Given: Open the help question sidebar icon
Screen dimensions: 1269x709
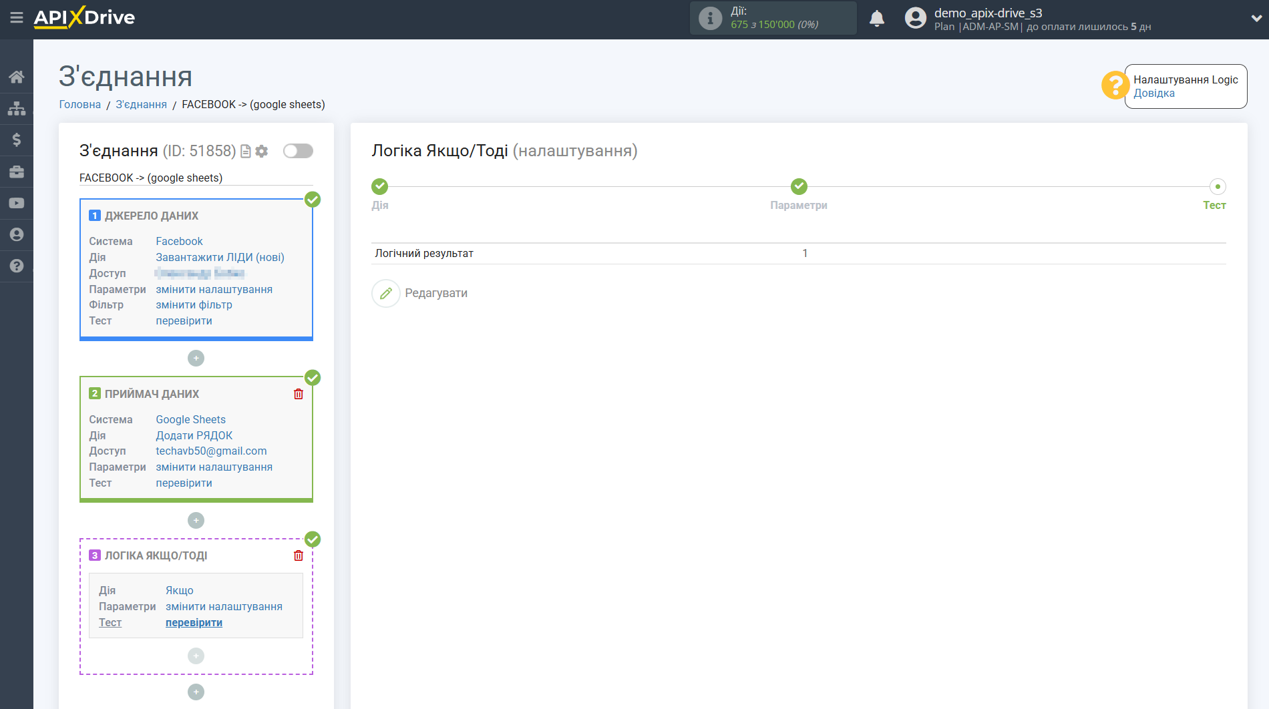Looking at the screenshot, I should (17, 266).
